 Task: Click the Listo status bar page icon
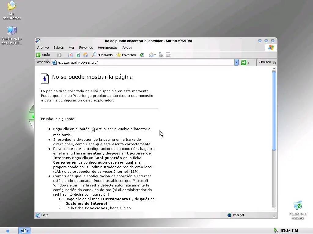click(38, 215)
